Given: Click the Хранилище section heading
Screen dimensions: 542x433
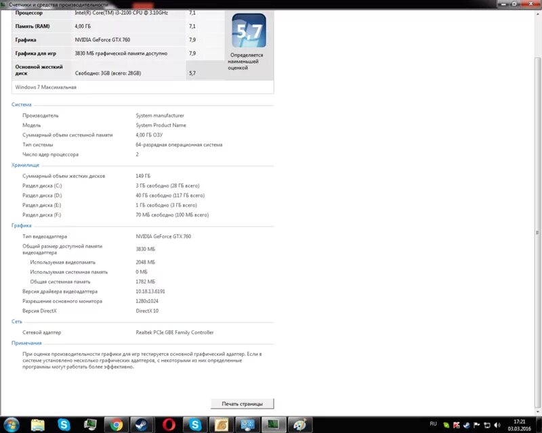Looking at the screenshot, I should click(25, 165).
